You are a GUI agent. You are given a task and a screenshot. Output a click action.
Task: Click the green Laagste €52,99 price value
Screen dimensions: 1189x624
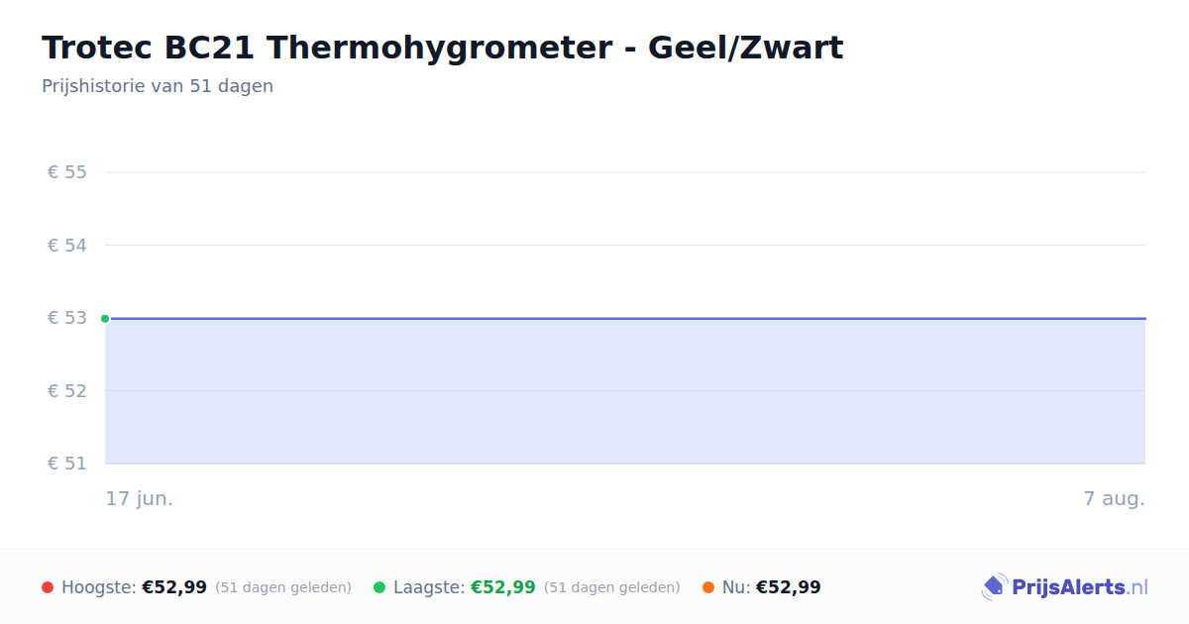tap(503, 587)
